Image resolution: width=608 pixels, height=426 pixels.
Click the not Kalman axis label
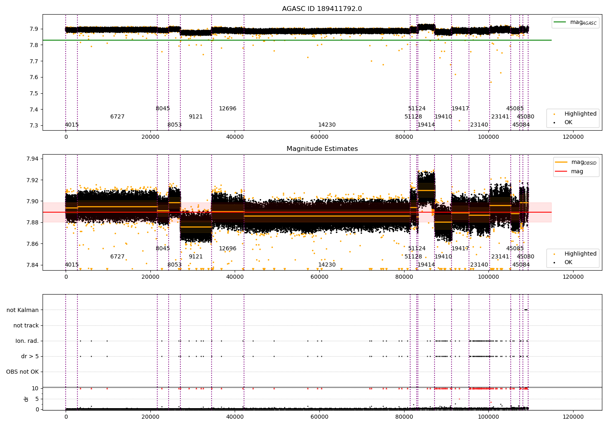(x=23, y=310)
